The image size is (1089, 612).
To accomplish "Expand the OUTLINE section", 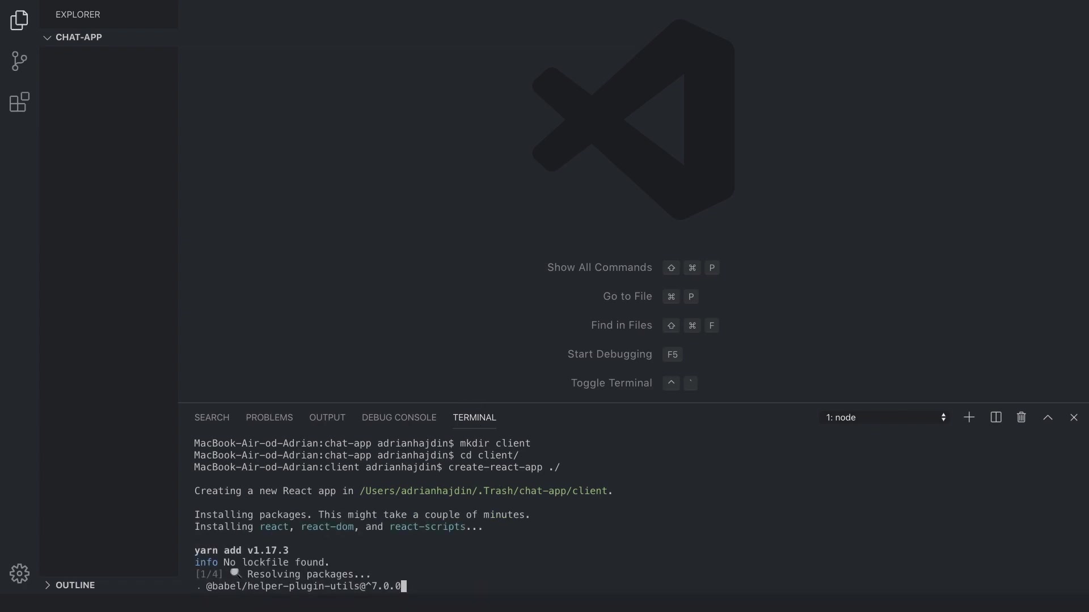I will tap(109, 585).
